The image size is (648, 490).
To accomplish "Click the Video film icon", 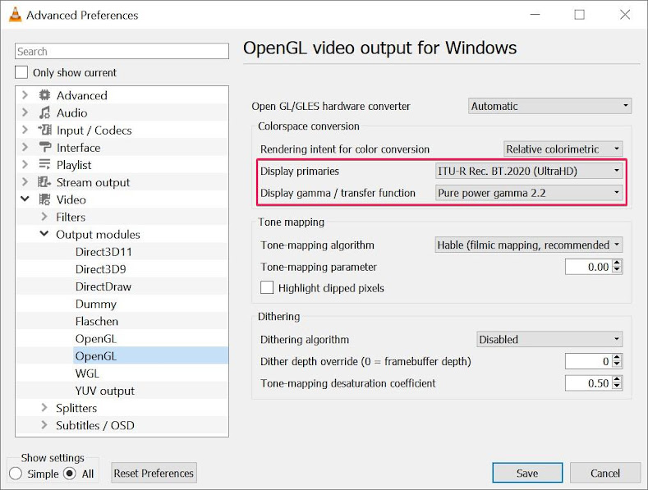I will pyautogui.click(x=44, y=199).
